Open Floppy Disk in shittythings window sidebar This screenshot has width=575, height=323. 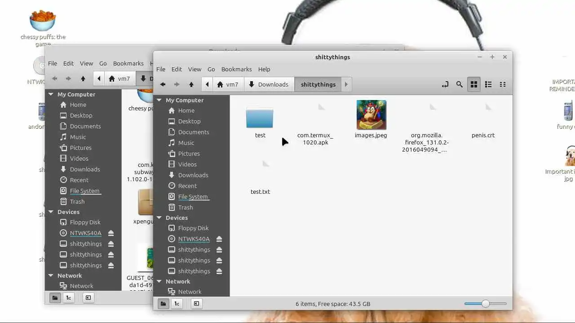(x=193, y=228)
